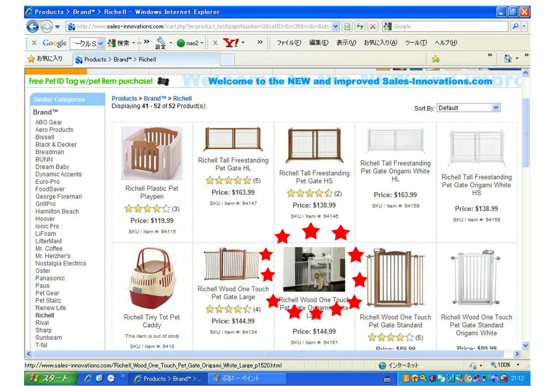Click the Free Pet ID Tag promotion banner
The width and height of the screenshot is (546, 386).
(99, 82)
